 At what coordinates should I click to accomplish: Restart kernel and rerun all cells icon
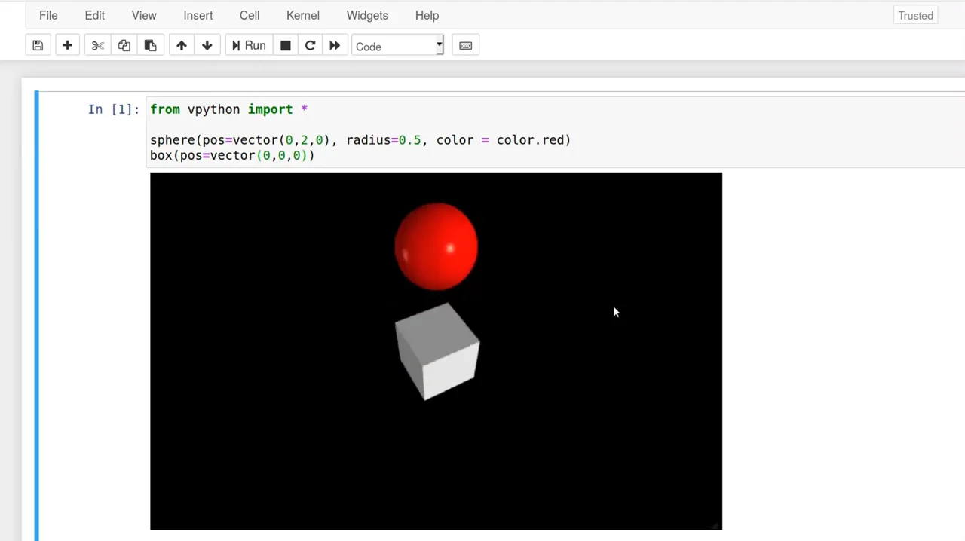point(335,46)
